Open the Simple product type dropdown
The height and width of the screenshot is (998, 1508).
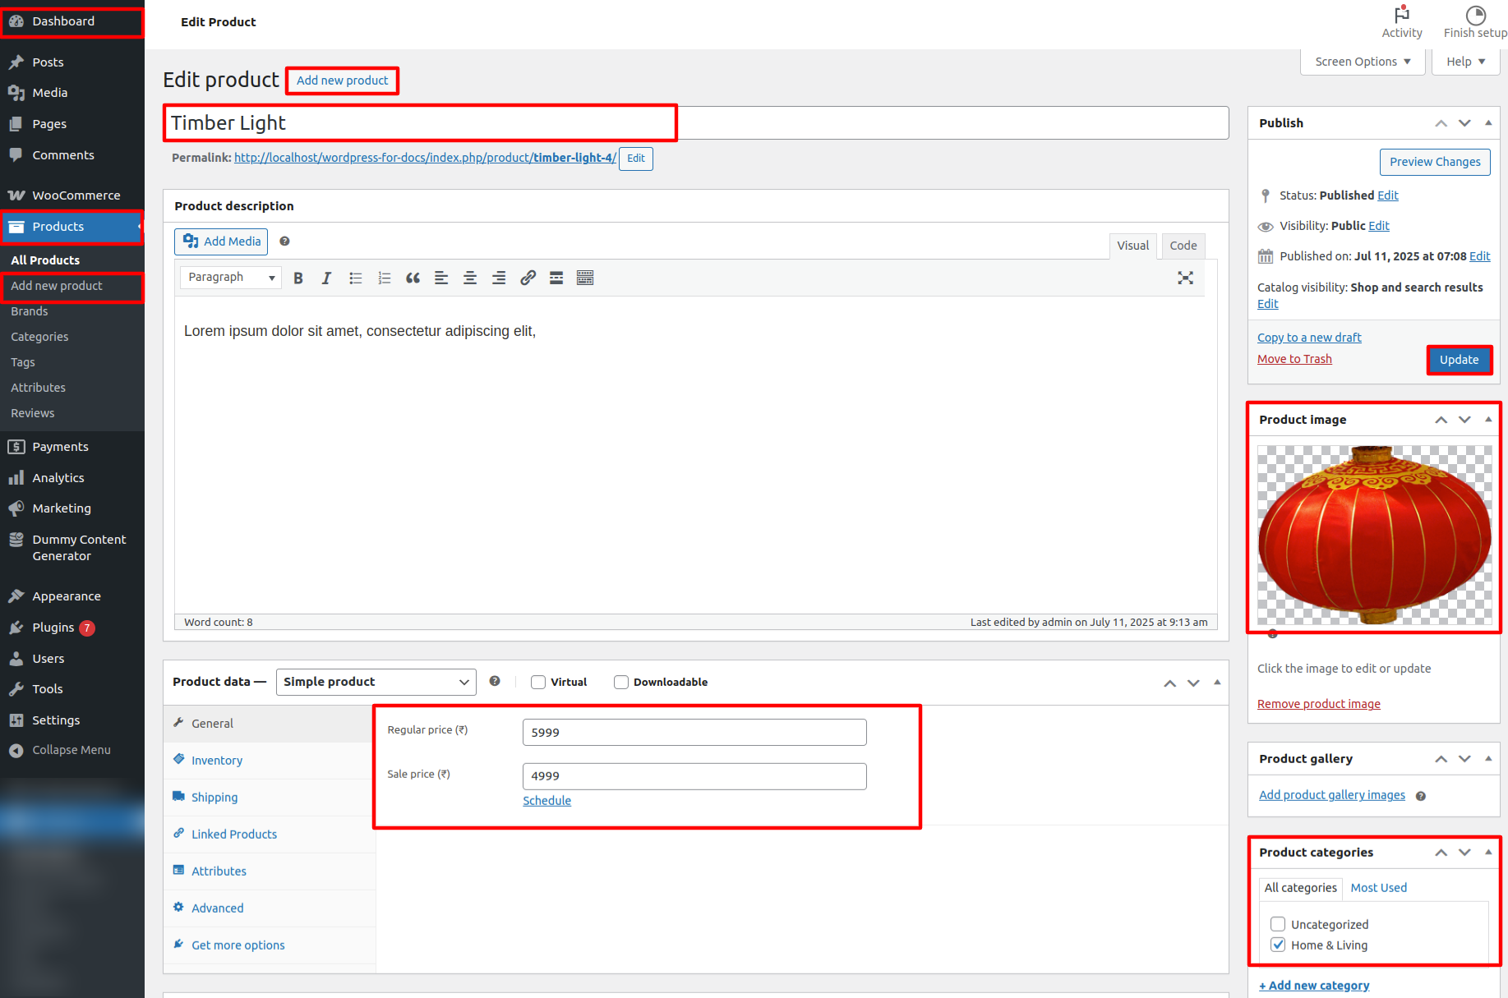coord(376,682)
